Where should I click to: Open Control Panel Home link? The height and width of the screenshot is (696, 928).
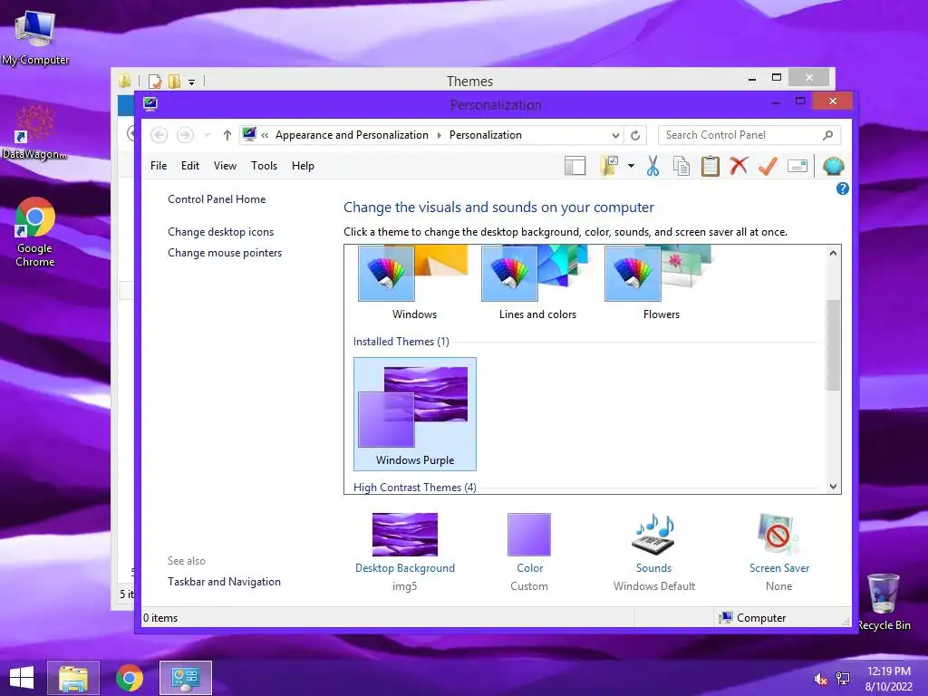217,199
